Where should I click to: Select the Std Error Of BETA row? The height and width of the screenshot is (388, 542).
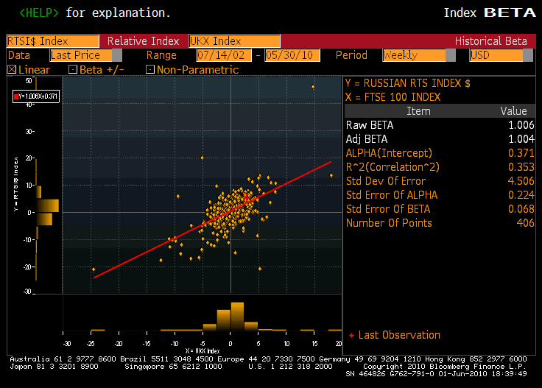click(440, 209)
